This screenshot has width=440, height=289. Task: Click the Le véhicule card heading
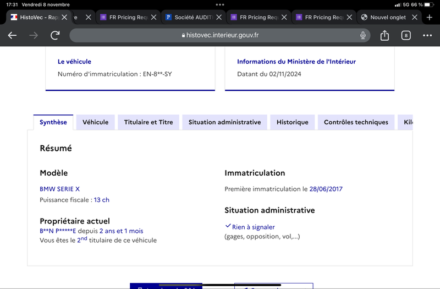(74, 62)
